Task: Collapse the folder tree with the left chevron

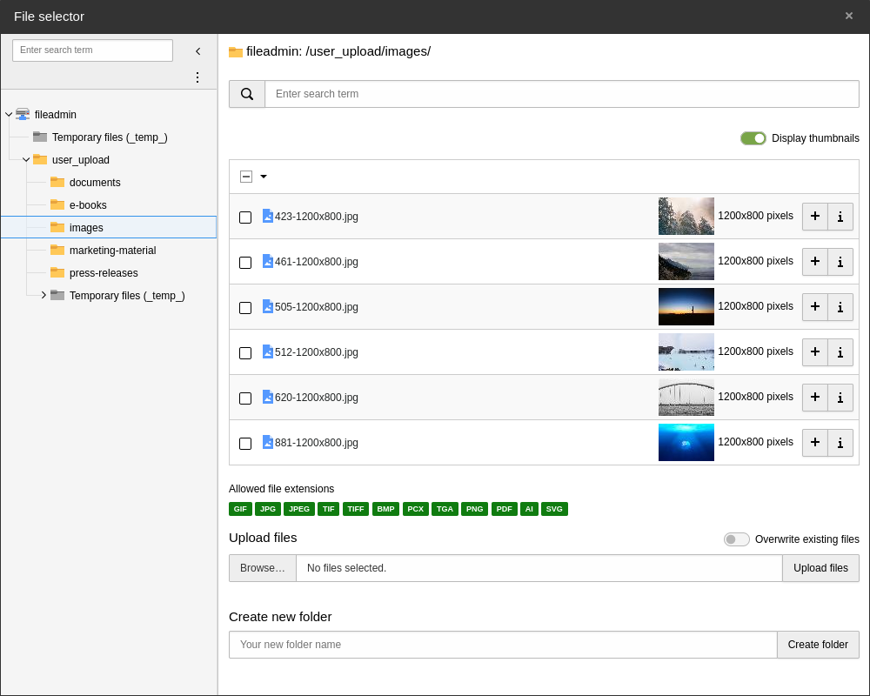Action: tap(198, 51)
